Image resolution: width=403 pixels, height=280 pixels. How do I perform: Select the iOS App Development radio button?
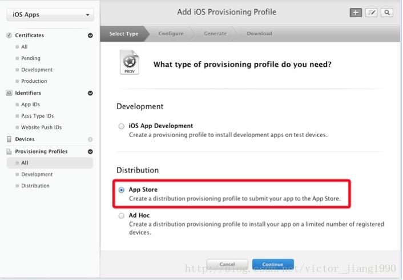coord(122,126)
